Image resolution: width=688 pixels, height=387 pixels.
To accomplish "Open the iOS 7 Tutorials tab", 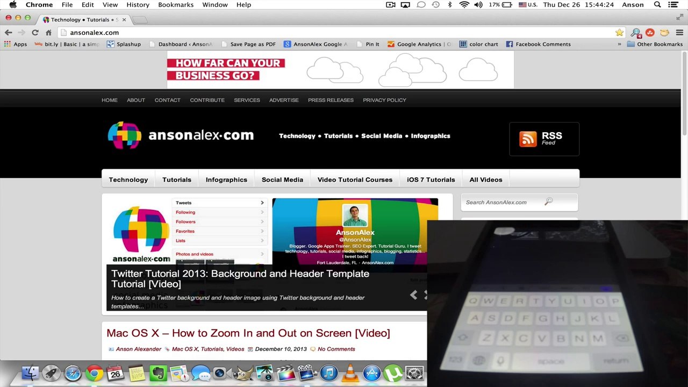I will point(431,180).
